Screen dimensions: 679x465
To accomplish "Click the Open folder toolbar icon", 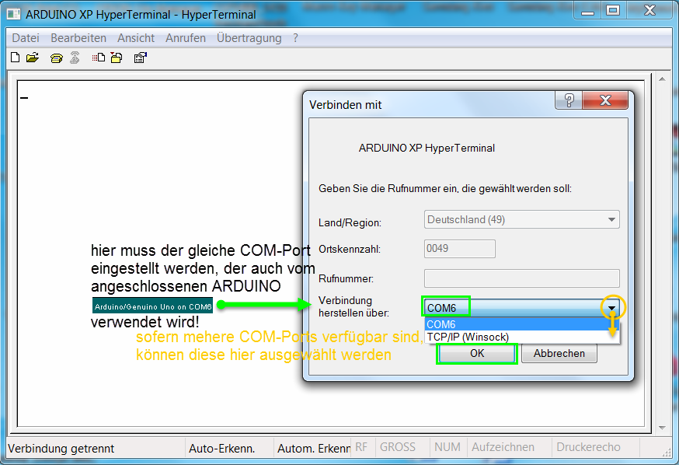I will (32, 58).
